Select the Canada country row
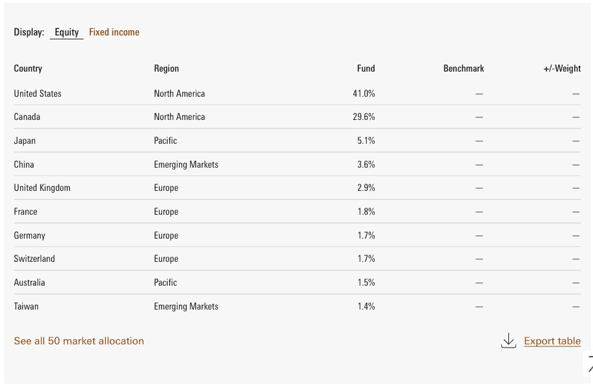Image resolution: width=593 pixels, height=385 pixels. 27,117
